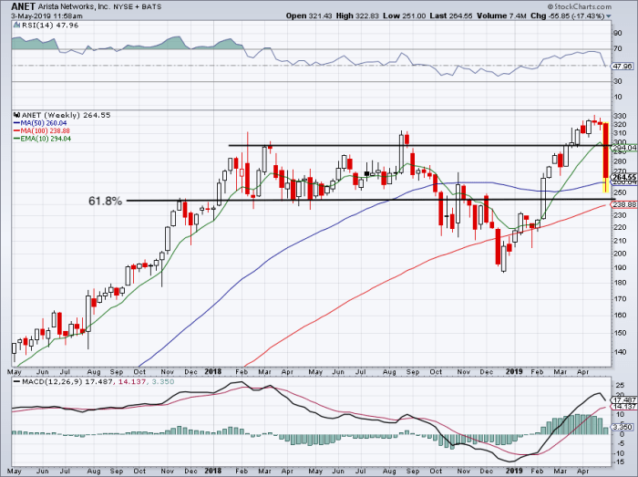
Task: Click the black MACD legend line marker
Action: (16, 382)
